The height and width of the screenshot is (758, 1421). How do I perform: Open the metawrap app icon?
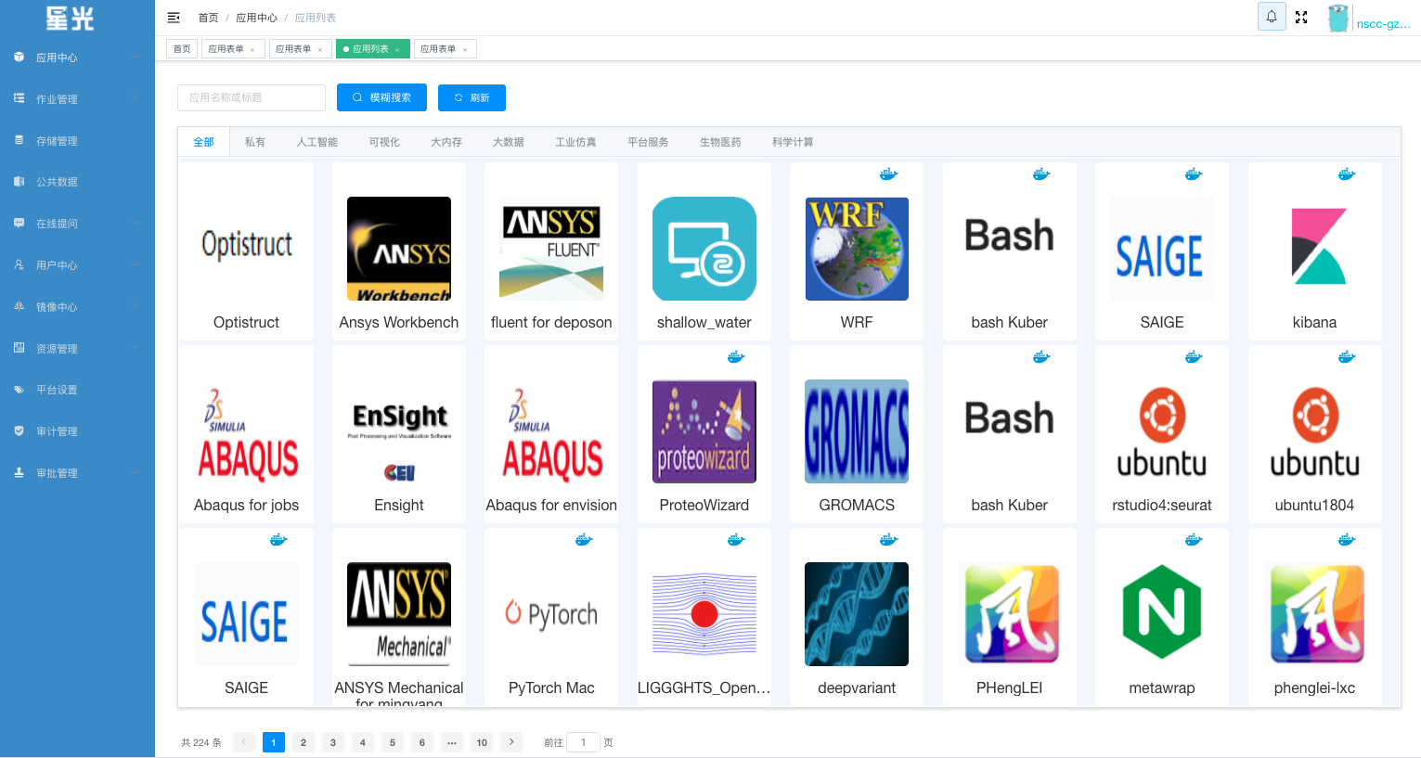click(1162, 614)
